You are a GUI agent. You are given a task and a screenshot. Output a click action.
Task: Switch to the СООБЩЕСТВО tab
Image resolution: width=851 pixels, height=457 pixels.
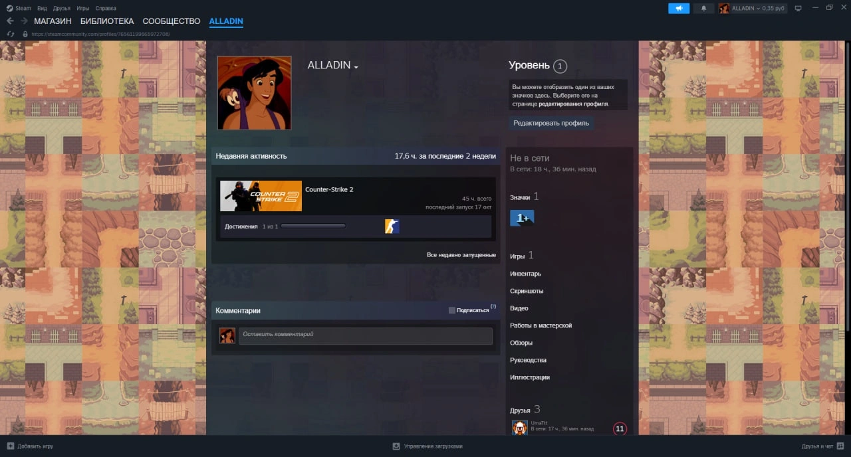(172, 21)
